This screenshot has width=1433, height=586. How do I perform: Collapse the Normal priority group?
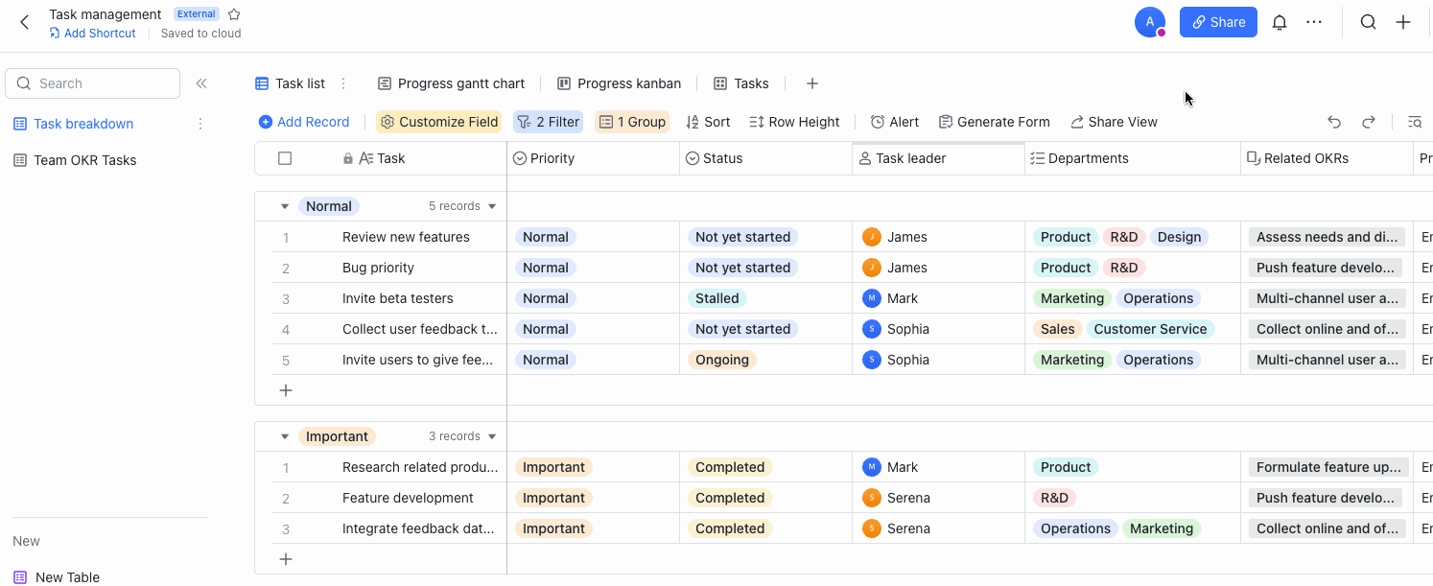click(284, 205)
